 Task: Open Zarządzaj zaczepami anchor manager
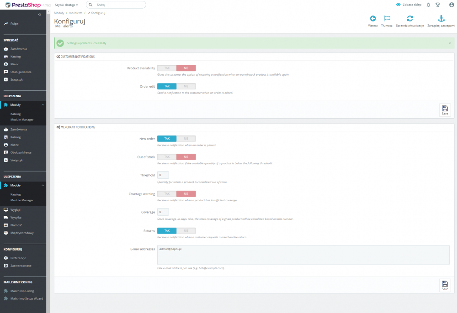[x=441, y=20]
